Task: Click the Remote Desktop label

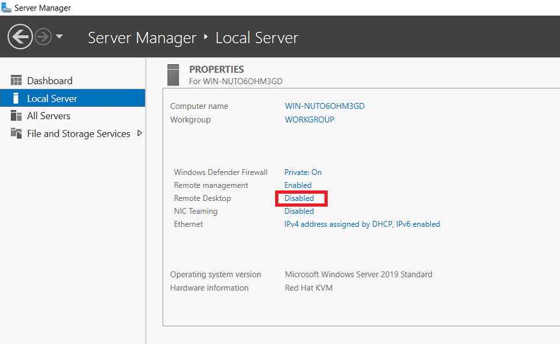Action: pyautogui.click(x=202, y=198)
